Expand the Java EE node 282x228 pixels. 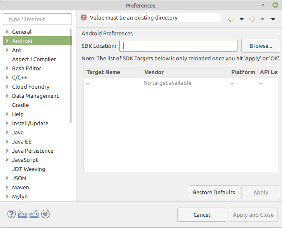7,141
